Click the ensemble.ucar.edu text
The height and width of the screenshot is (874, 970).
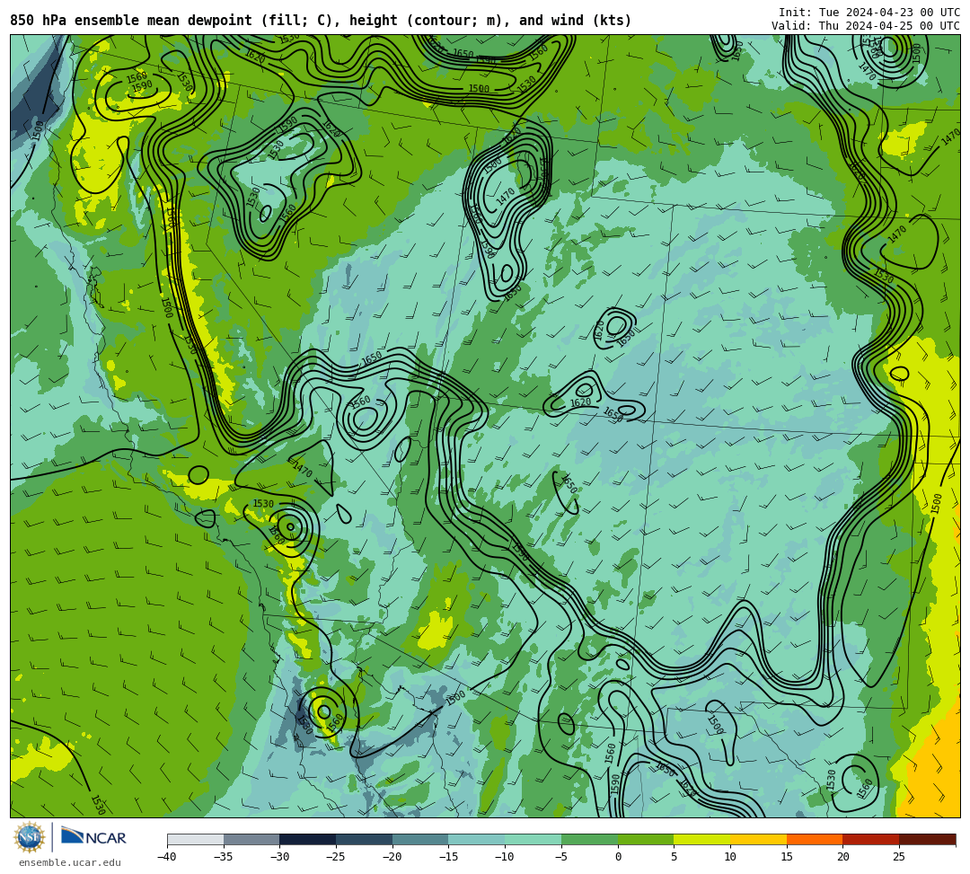pos(70,862)
